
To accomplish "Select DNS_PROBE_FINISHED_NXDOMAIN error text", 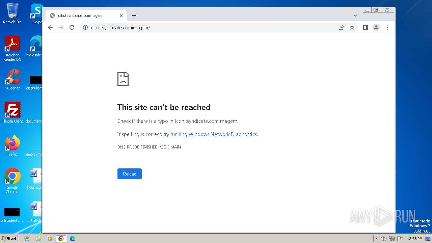I will pyautogui.click(x=149, y=147).
